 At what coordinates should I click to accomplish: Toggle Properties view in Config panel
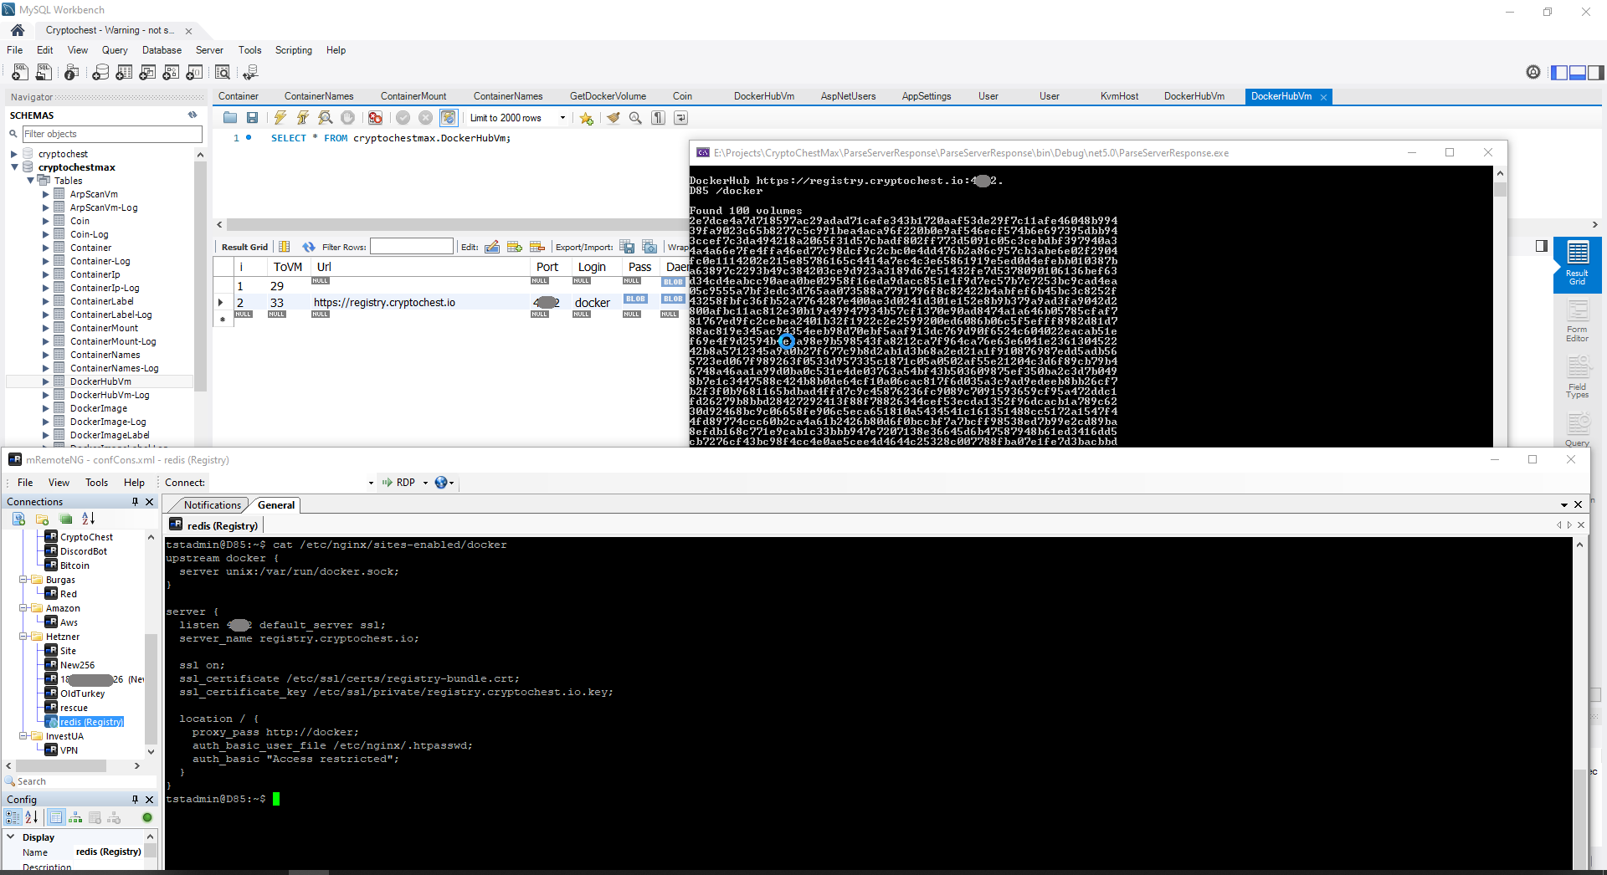tap(56, 817)
